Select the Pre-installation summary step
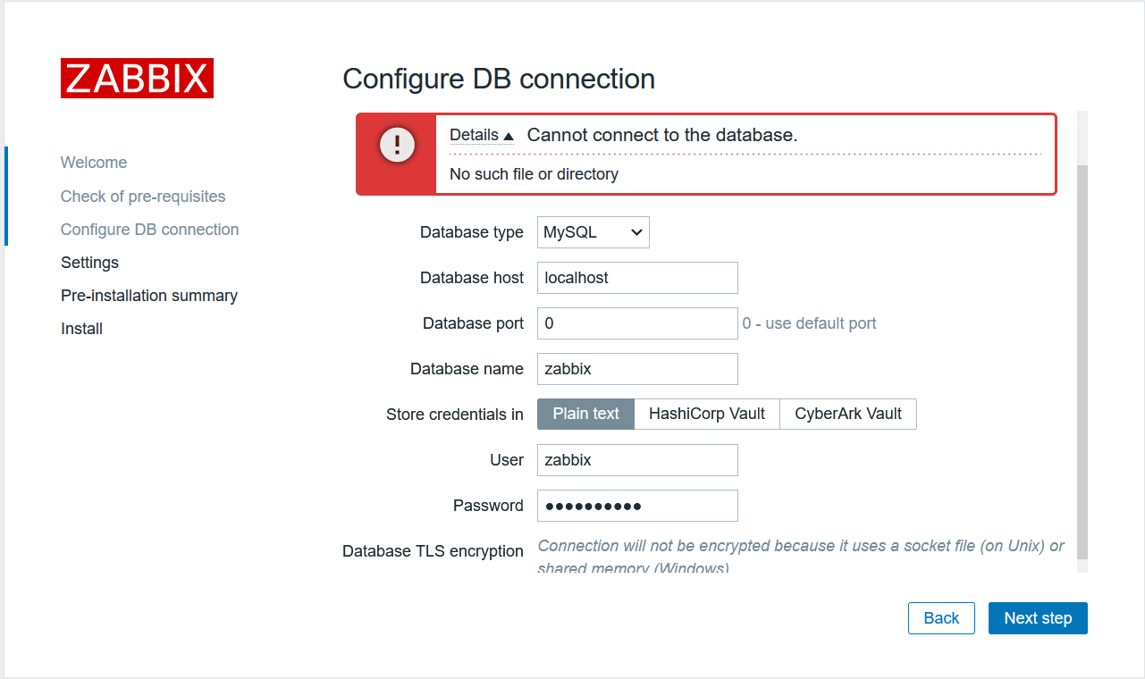 149,296
